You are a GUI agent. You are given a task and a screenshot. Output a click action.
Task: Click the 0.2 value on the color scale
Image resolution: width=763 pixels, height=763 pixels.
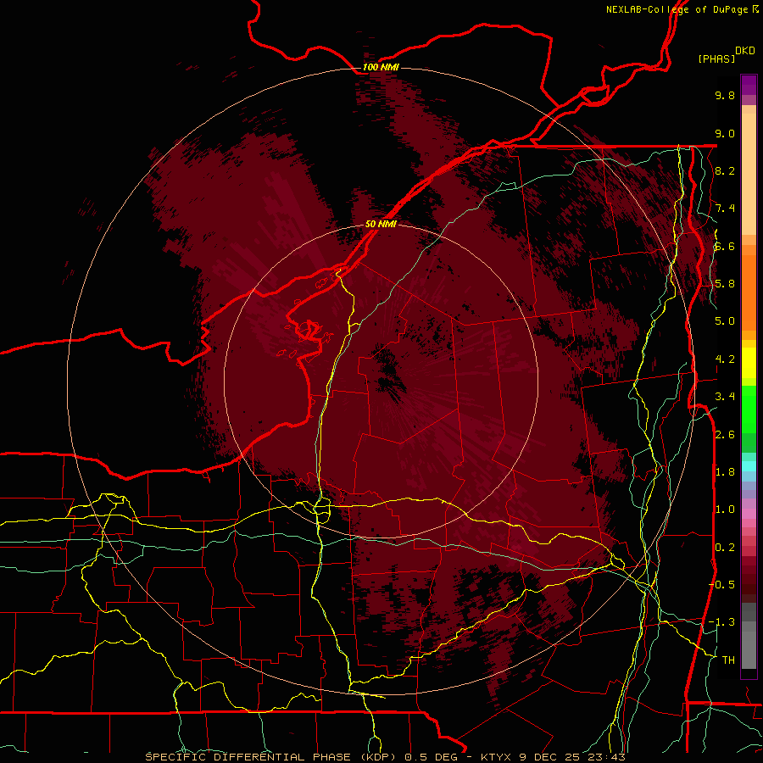(725, 548)
